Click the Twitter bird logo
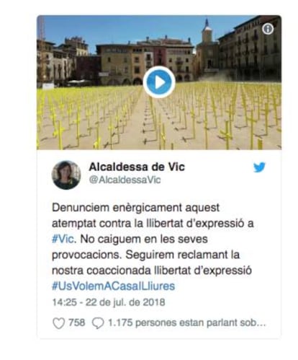The height and width of the screenshot is (360, 298). (259, 167)
